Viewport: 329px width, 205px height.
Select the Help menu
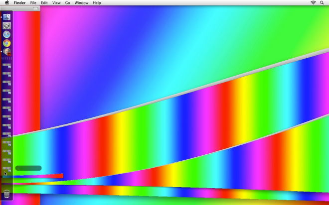click(97, 3)
